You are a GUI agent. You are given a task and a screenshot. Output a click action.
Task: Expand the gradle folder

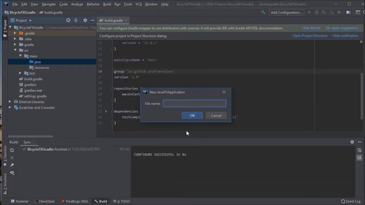[15, 44]
